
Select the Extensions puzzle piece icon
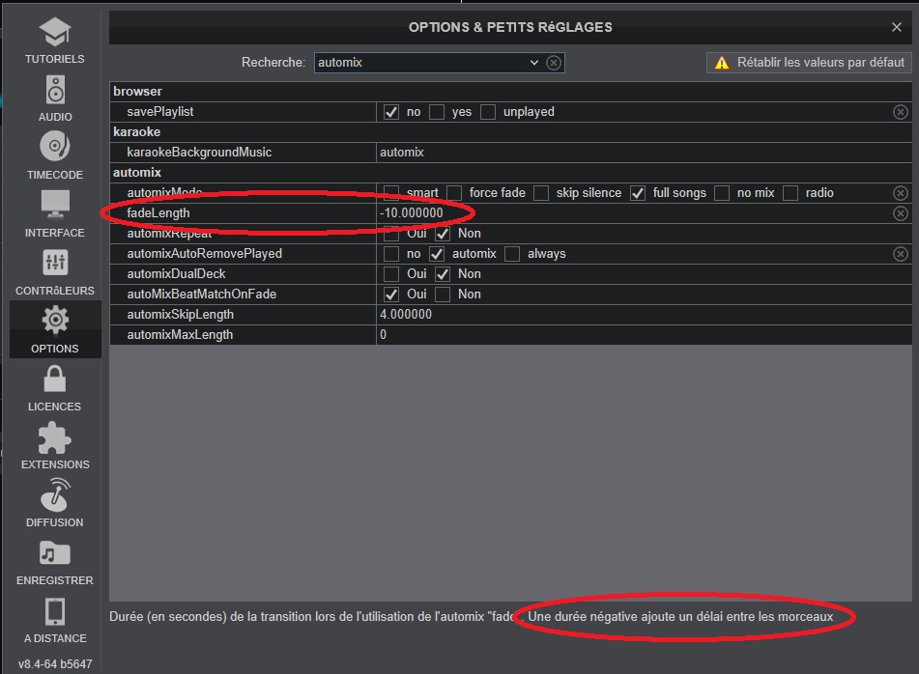pos(55,437)
